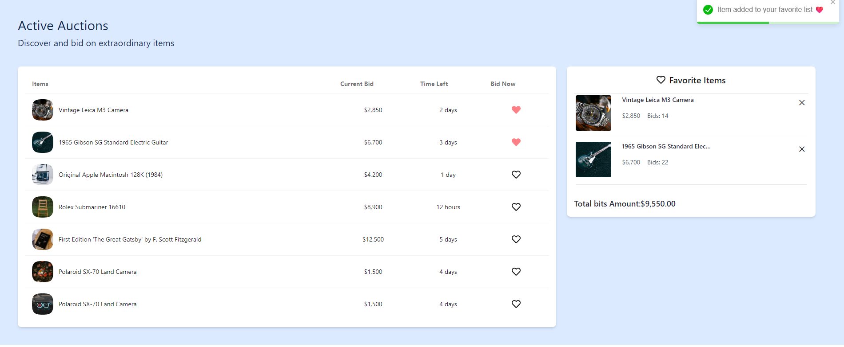Click the Time Left column header

434,84
